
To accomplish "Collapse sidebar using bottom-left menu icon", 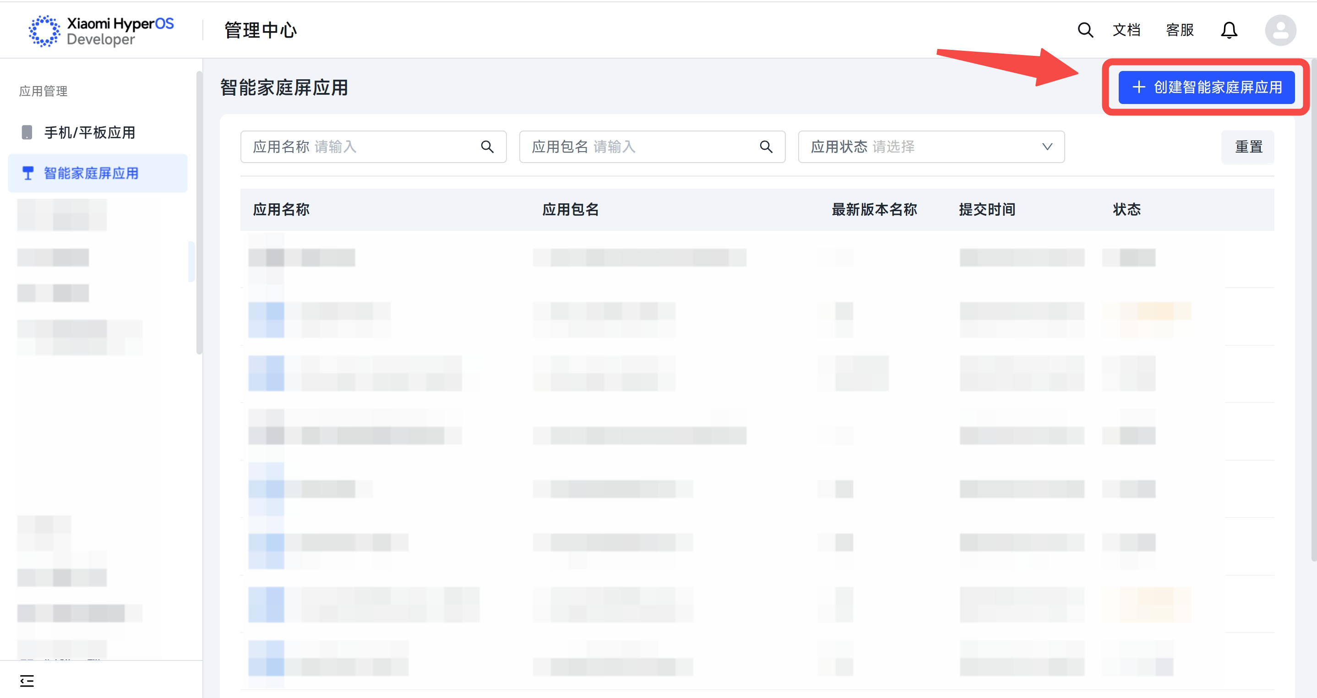I will (27, 681).
